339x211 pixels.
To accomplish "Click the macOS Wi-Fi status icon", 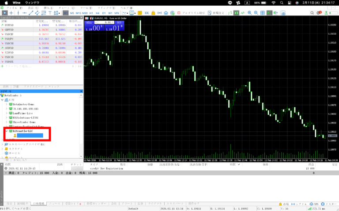I will 273,3.
